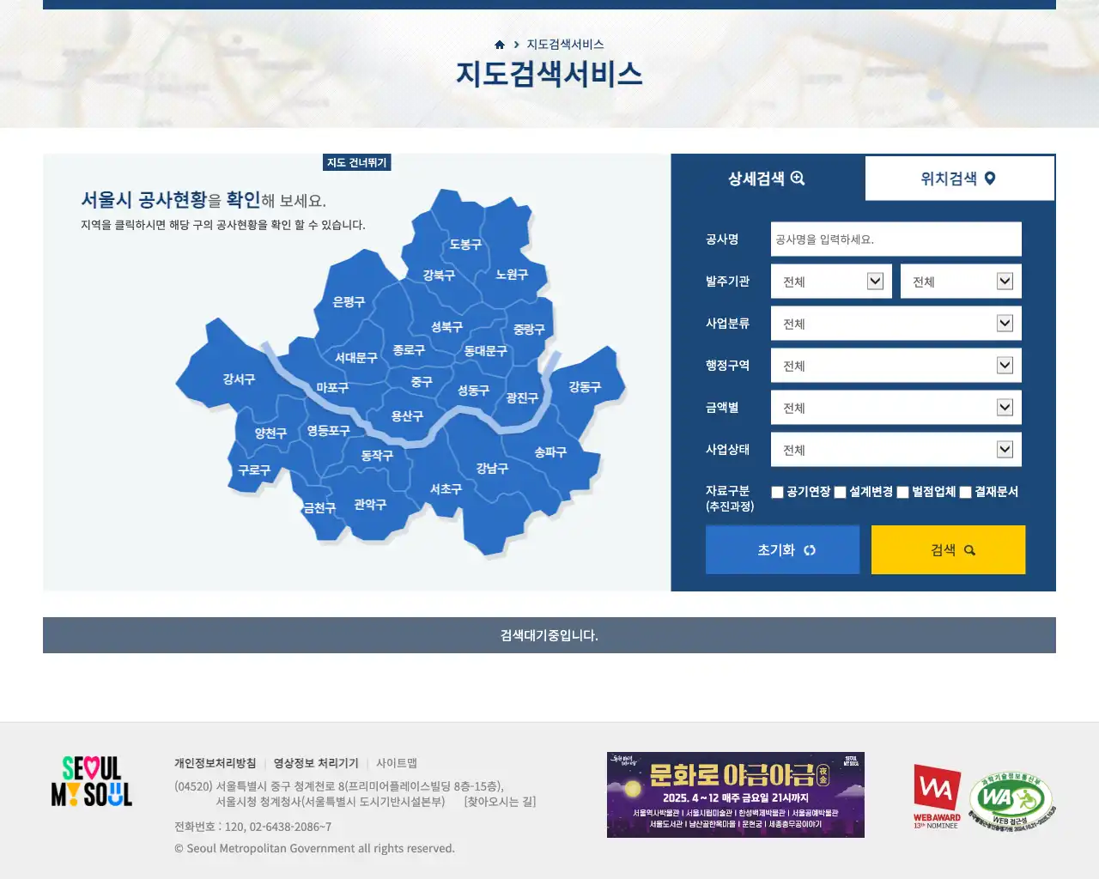This screenshot has height=879, width=1099.
Task: Select 강서구 district on the map
Action: click(238, 379)
